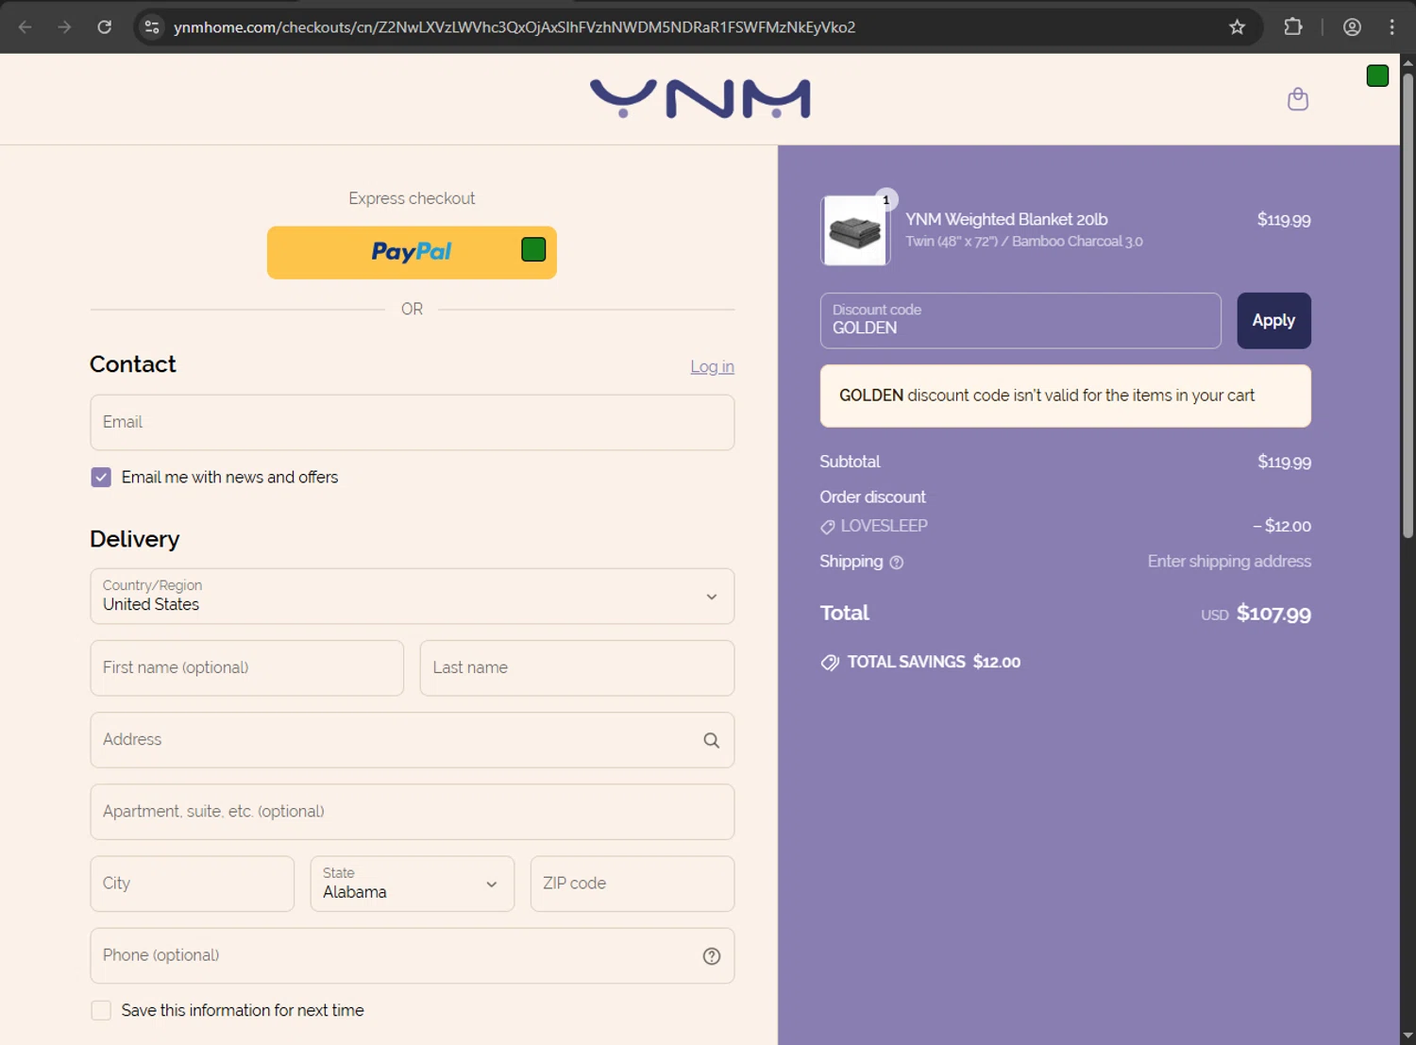The height and width of the screenshot is (1045, 1416).
Task: Click the Twin / Bamboo Charcoal variant text
Action: point(1024,242)
